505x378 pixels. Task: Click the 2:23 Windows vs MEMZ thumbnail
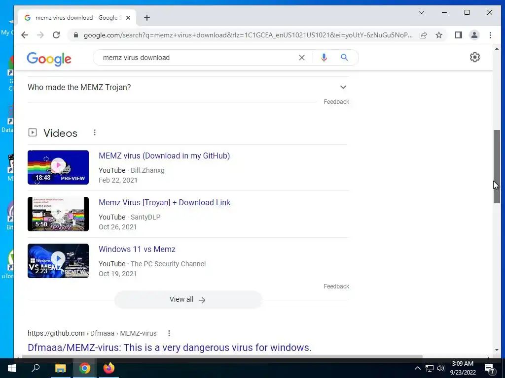click(x=58, y=261)
